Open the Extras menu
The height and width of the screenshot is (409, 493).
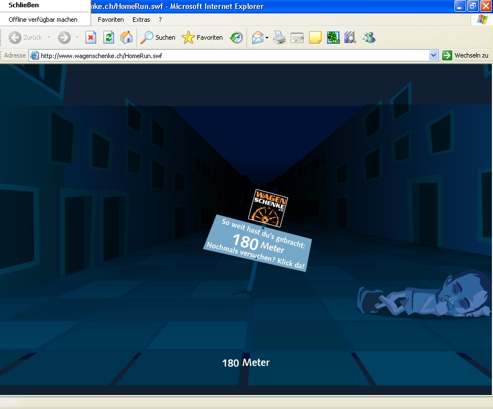pyautogui.click(x=141, y=20)
